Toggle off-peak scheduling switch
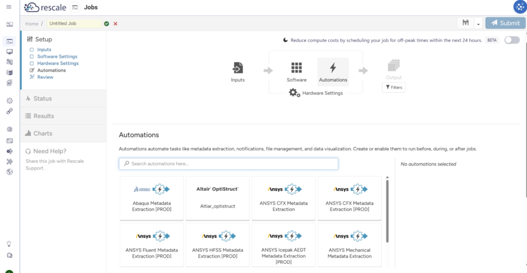The width and height of the screenshot is (527, 273). [x=512, y=40]
